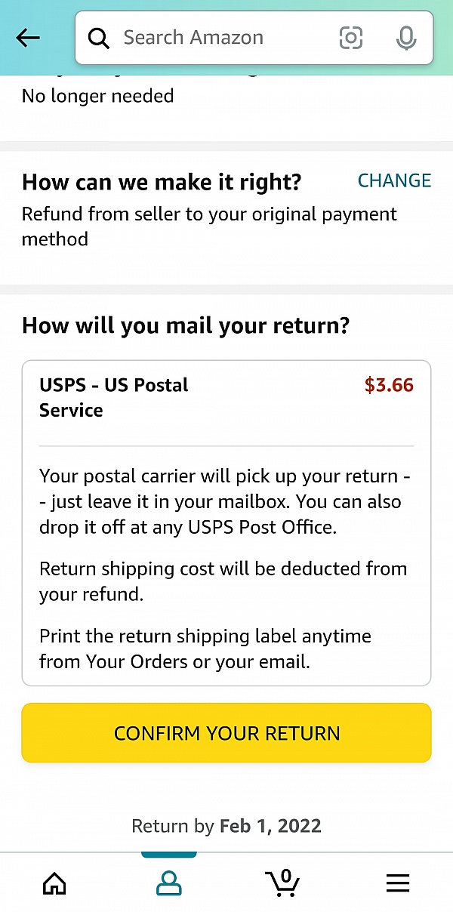
Task: Tap the "No longer needed" return reason
Action: (x=97, y=97)
